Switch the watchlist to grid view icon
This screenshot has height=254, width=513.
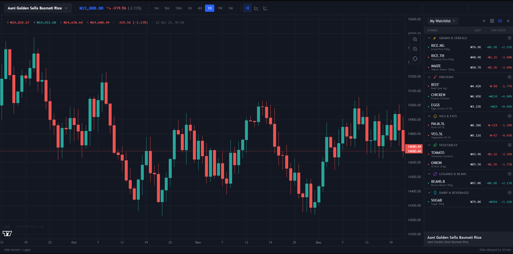(492, 21)
